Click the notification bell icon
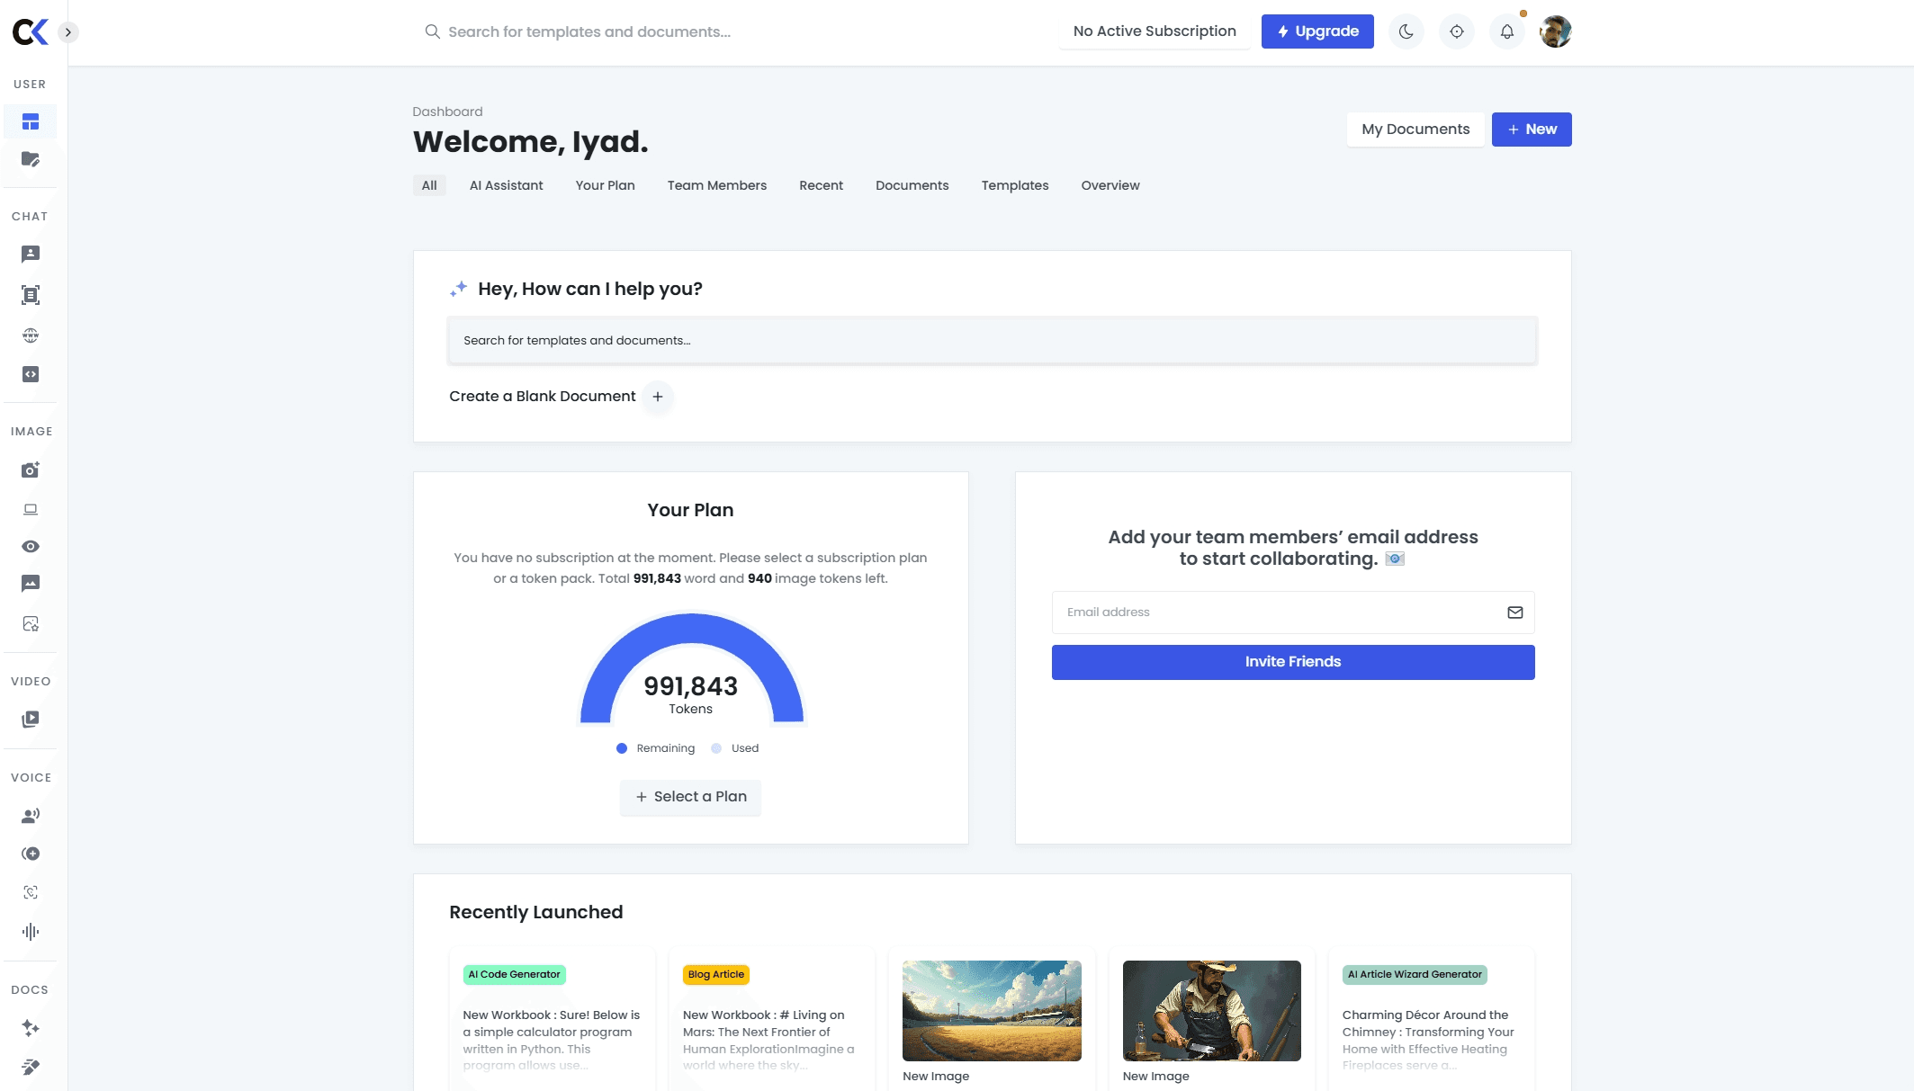This screenshot has width=1914, height=1091. click(x=1508, y=31)
